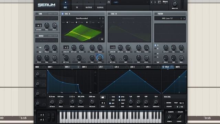220x124 pixels.
Task: Click the 1:15 marker in the DAW timeline
Action: [24, 118]
